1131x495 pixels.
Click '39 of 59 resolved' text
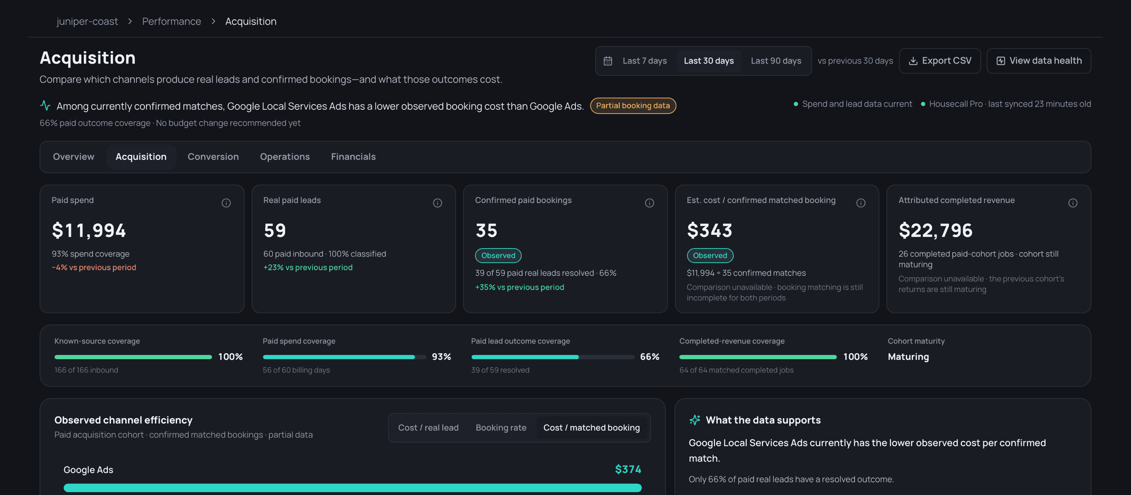500,370
